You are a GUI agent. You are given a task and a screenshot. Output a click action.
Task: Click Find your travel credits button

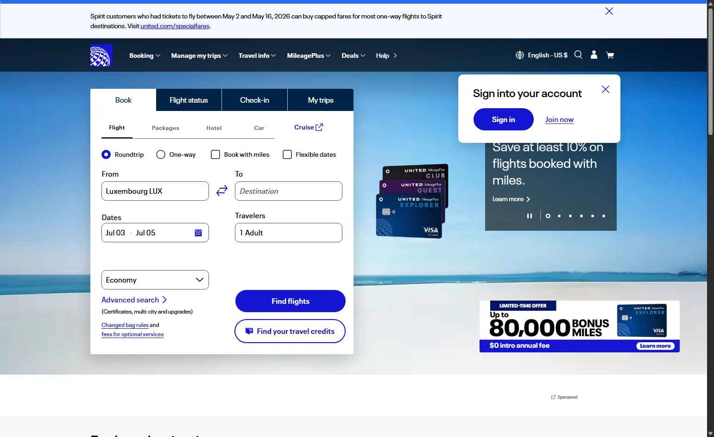tap(290, 331)
